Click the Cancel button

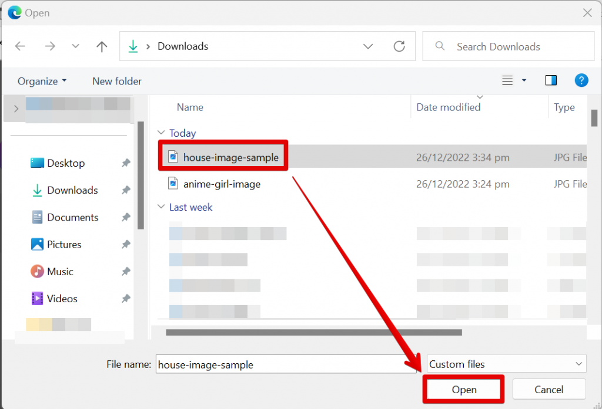click(x=549, y=389)
